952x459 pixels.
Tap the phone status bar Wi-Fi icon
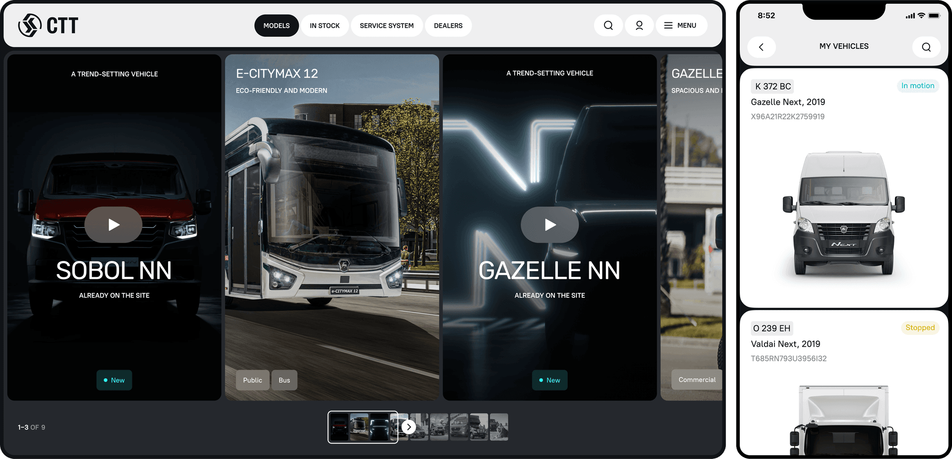(922, 16)
